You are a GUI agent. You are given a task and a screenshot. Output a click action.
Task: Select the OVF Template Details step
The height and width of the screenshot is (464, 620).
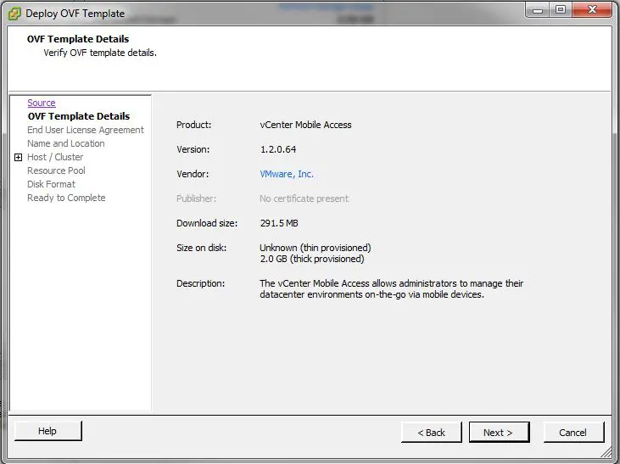click(79, 116)
